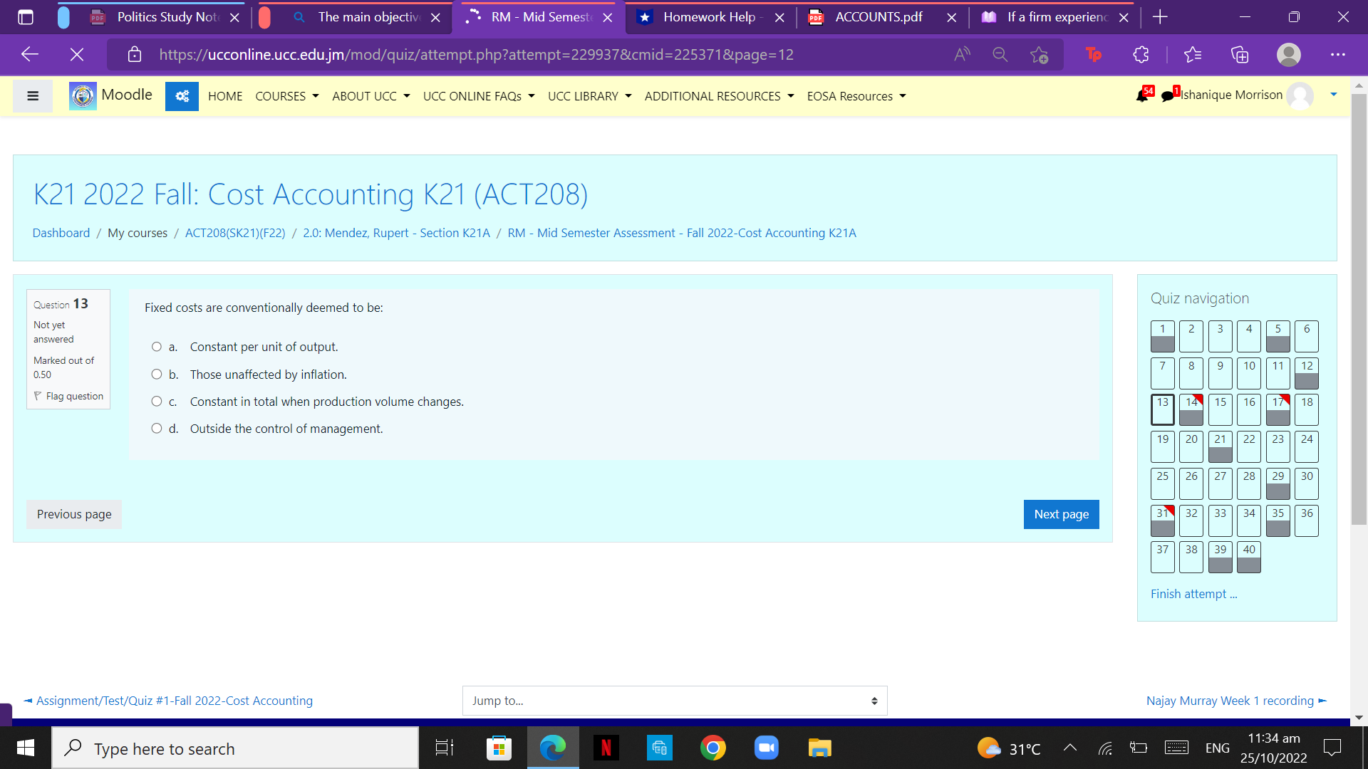Click the Flag question icon
Screen dimensions: 1368x769
tap(38, 396)
